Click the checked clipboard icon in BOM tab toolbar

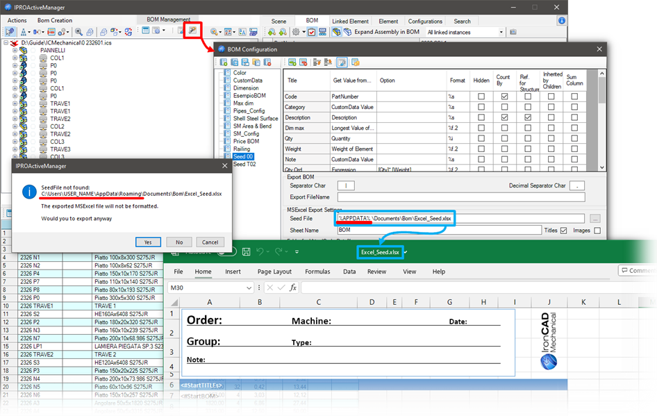[x=312, y=32]
